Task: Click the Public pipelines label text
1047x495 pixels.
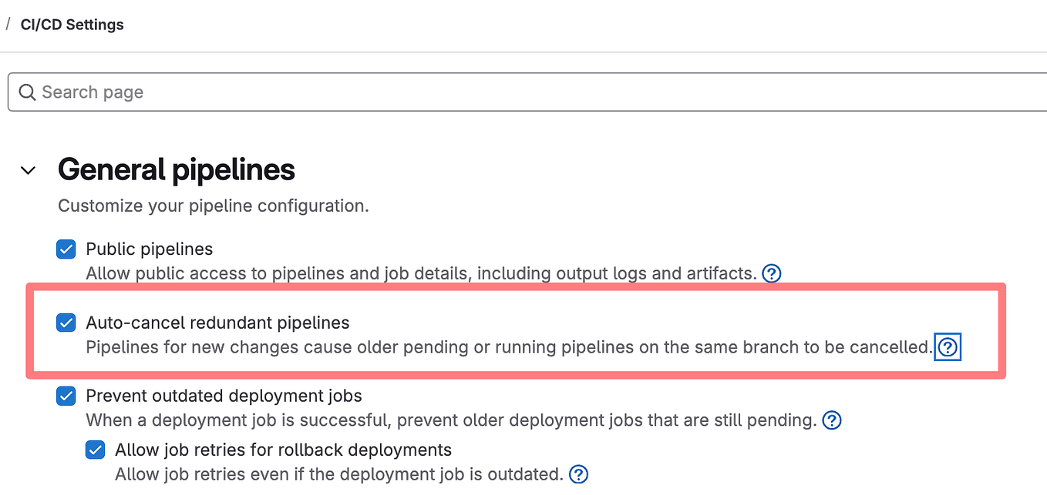Action: tap(149, 249)
